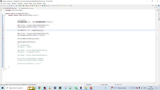
Task: Open the File menu
Action: (1, 3)
